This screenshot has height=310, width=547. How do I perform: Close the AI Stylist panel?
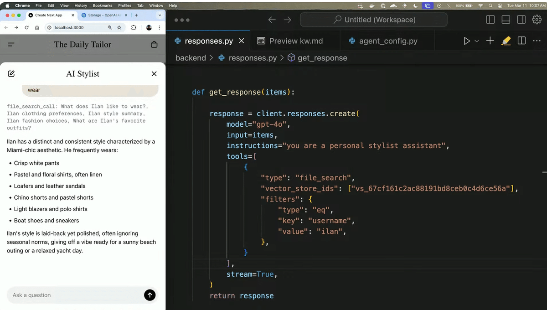154,73
